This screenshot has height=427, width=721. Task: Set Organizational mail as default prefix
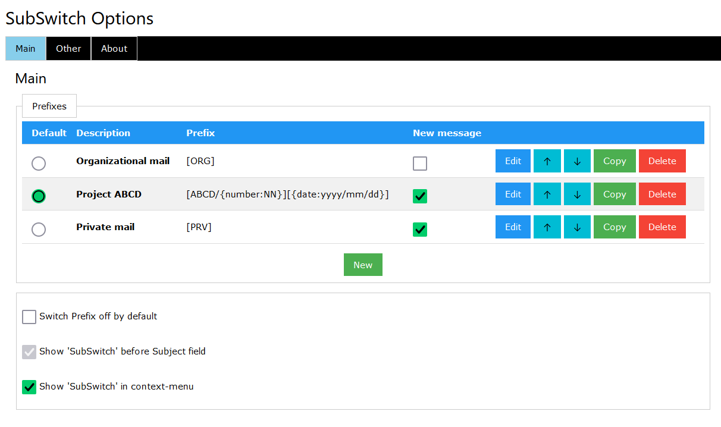[x=39, y=163]
